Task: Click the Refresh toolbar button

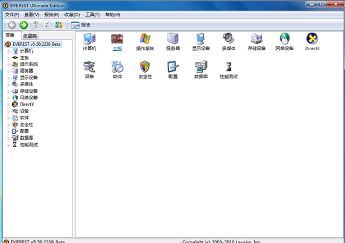Action: 47,25
